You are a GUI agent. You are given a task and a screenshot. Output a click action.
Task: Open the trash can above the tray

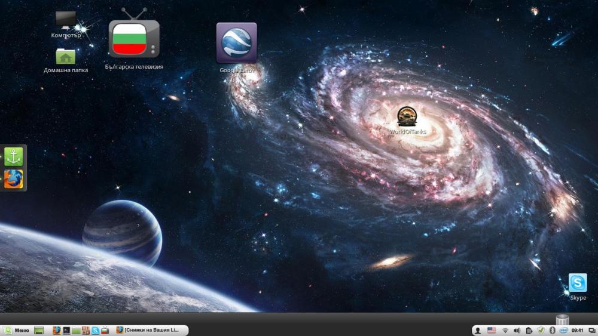click(562, 320)
